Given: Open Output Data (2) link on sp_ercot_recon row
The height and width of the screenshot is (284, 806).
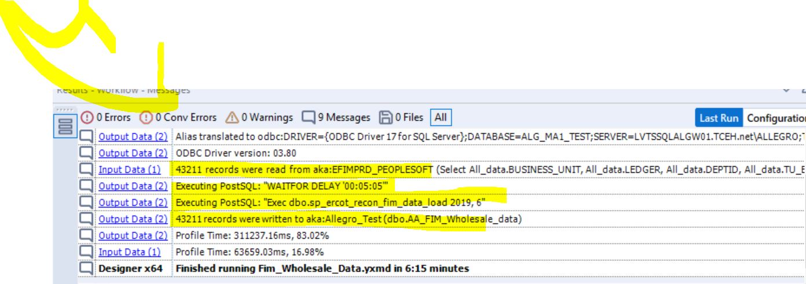Looking at the screenshot, I should click(133, 203).
